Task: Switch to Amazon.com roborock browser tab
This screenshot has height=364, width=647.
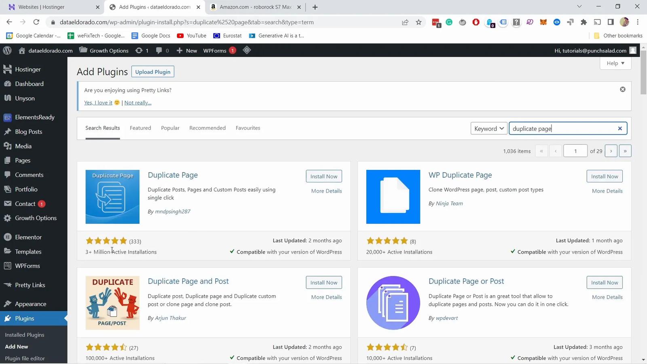Action: [x=256, y=7]
